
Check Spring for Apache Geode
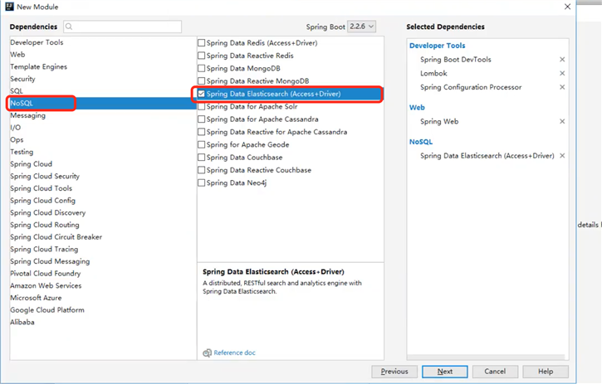click(x=201, y=144)
